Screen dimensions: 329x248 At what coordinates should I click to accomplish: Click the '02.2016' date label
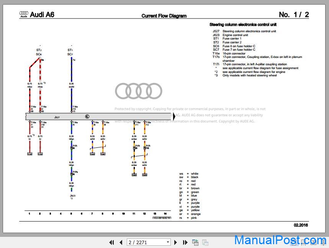301,225
